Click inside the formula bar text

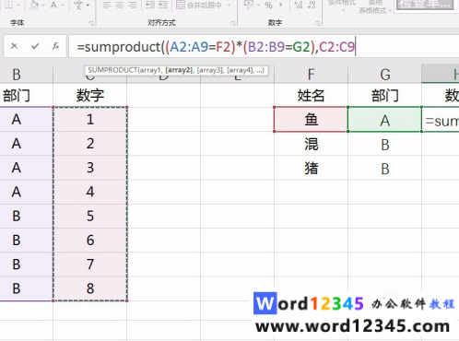tap(216, 47)
